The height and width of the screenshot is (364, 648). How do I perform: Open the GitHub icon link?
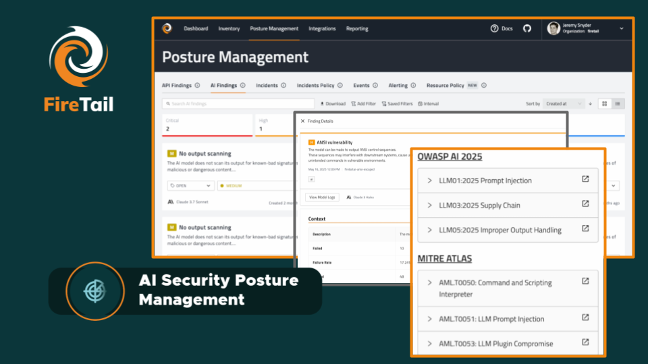pos(527,28)
